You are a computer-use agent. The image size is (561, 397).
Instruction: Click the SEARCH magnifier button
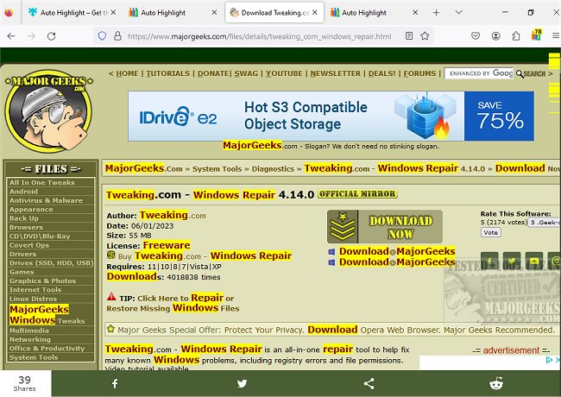click(x=531, y=73)
